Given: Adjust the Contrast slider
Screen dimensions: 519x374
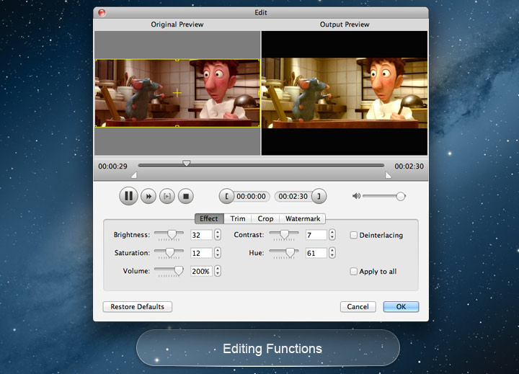Looking at the screenshot, I should click(x=284, y=235).
